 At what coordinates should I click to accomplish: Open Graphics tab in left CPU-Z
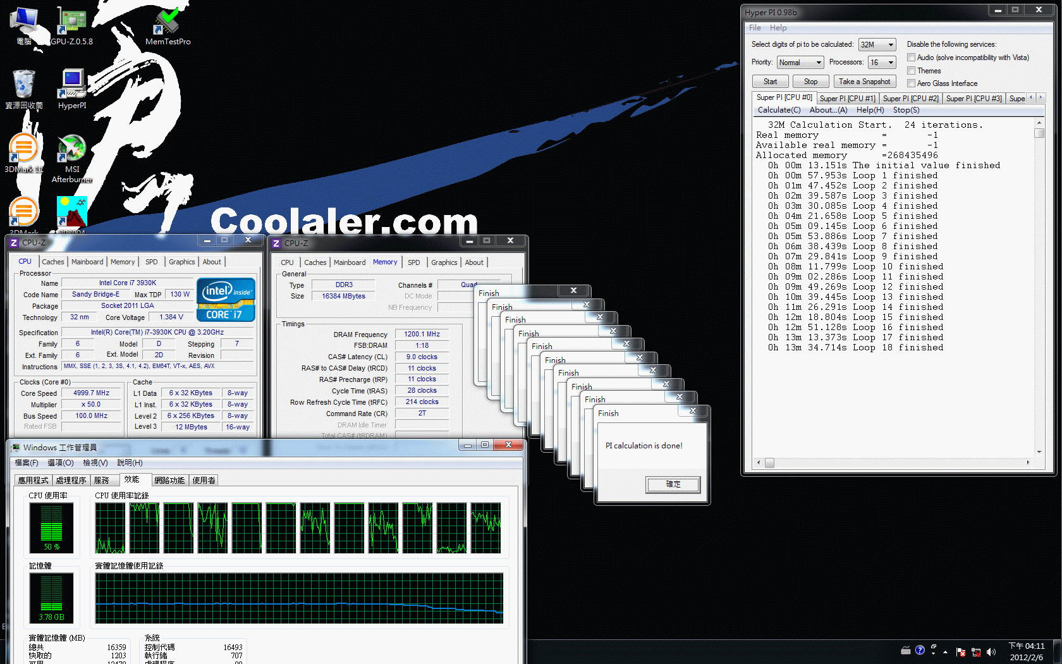(182, 262)
